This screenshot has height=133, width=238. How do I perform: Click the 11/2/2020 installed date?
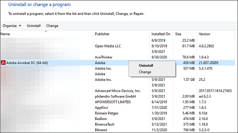click(159, 130)
